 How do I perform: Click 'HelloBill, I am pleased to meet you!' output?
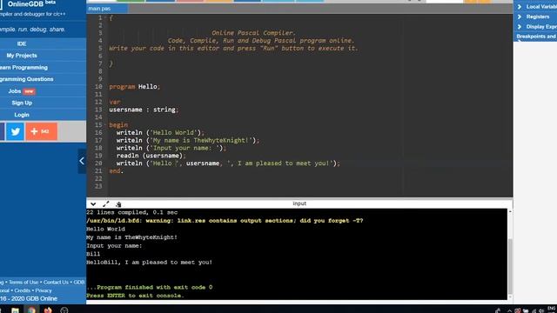(149, 263)
